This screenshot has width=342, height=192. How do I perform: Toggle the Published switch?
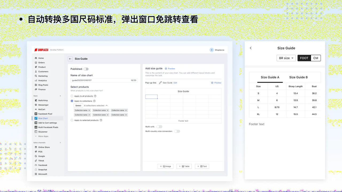point(86,69)
